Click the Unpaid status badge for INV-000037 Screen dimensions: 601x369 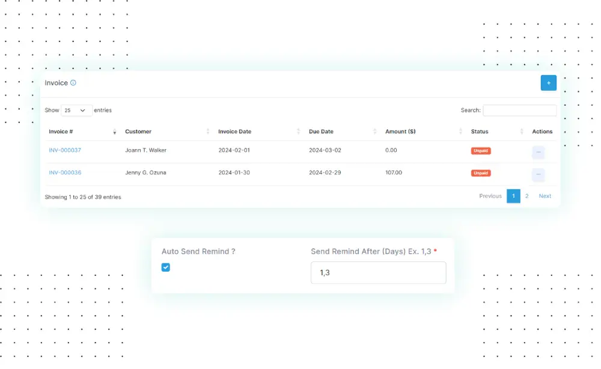point(480,150)
